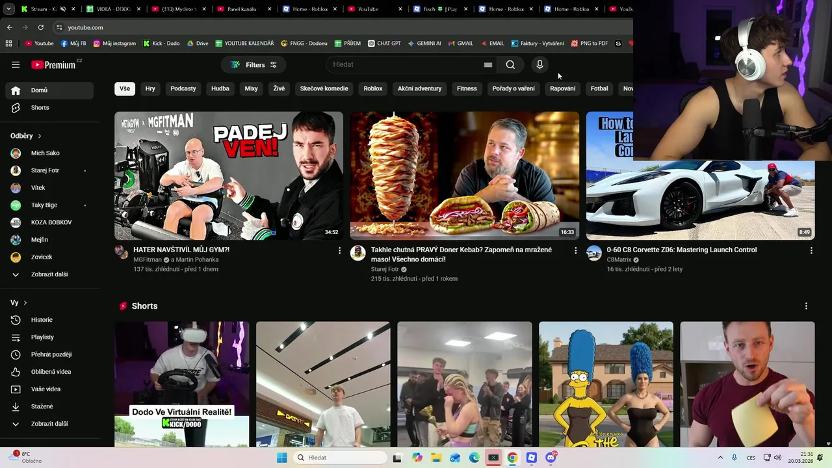Open the Starej Fotr subscription in sidebar
This screenshot has height=468, width=832.
coord(49,170)
